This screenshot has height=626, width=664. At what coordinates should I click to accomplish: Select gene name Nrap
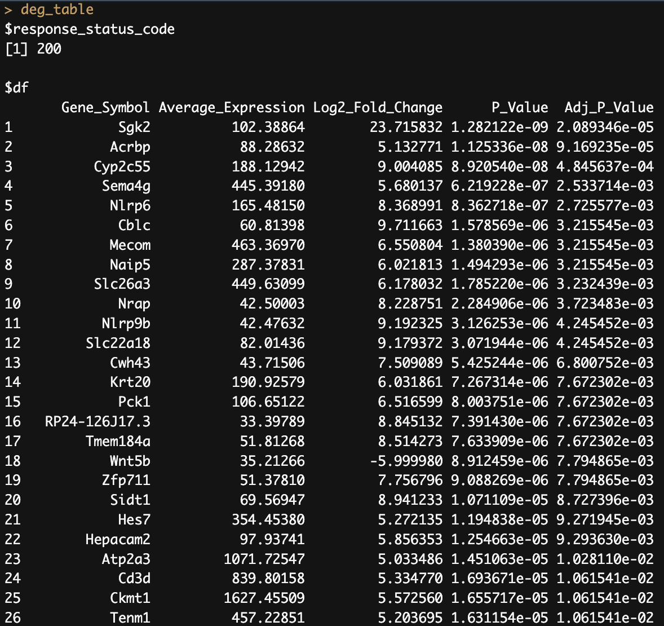point(134,304)
